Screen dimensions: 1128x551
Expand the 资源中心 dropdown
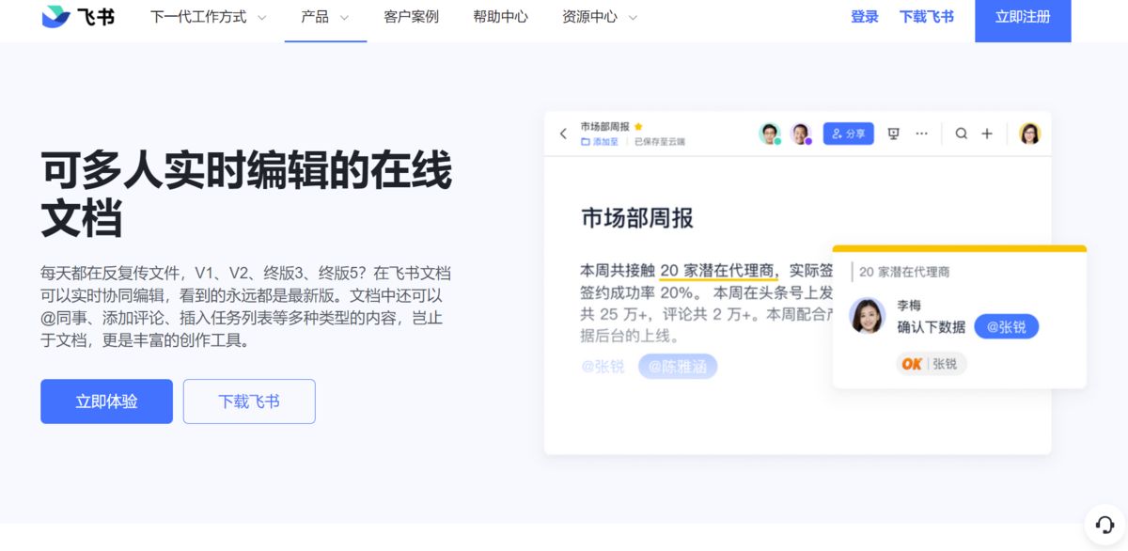click(x=600, y=17)
